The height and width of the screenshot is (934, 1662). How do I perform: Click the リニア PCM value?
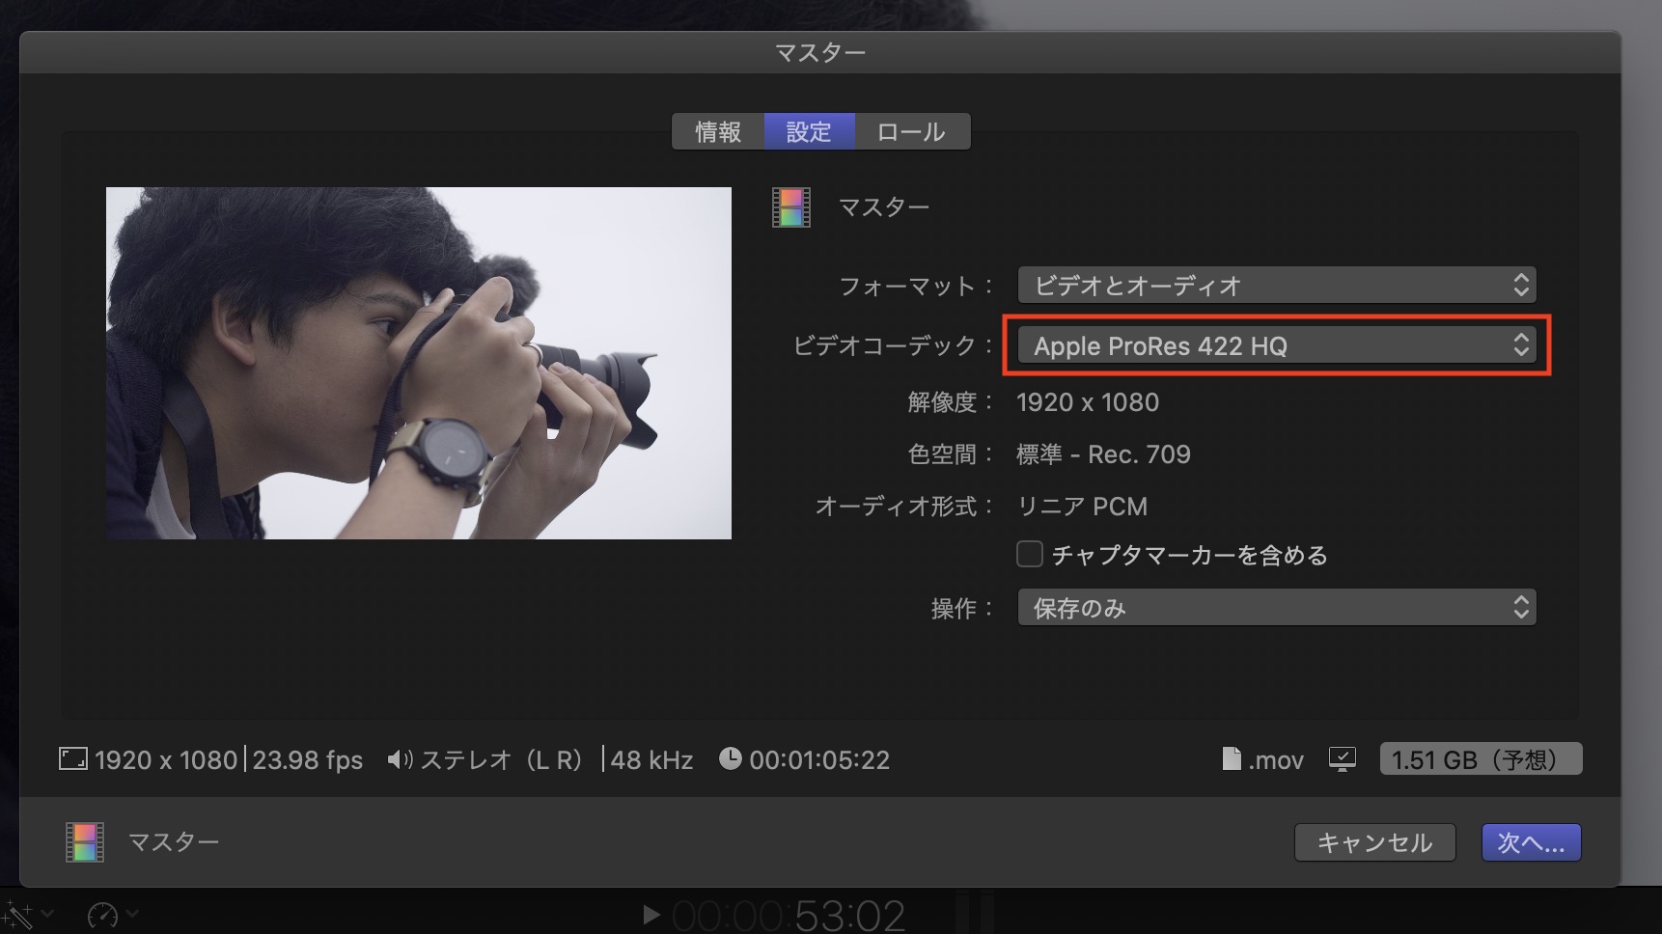1082,507
